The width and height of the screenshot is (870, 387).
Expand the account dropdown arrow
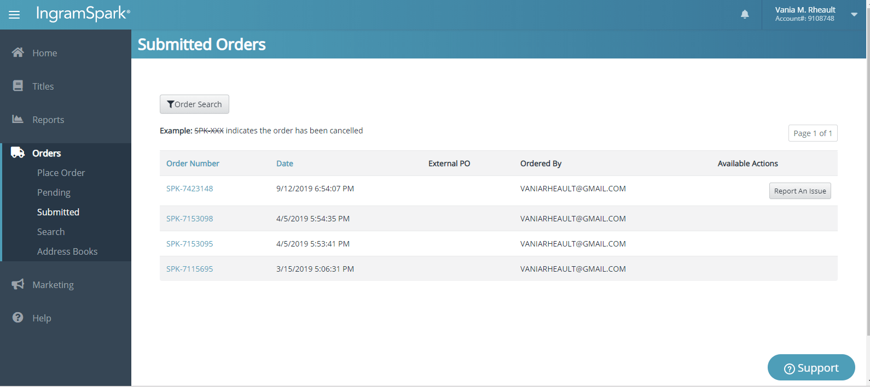pos(854,15)
